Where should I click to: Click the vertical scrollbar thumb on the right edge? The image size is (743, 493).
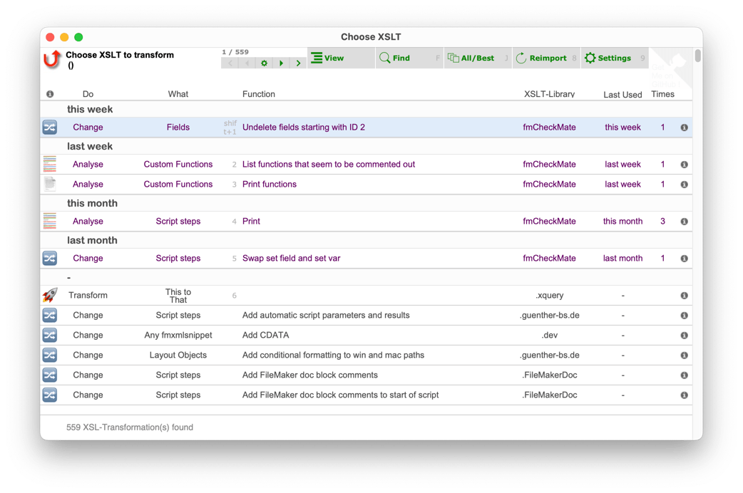pos(697,56)
